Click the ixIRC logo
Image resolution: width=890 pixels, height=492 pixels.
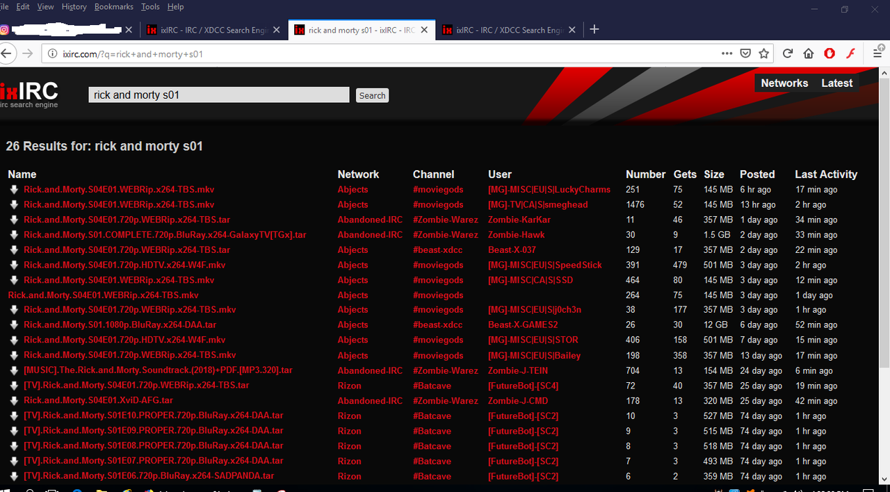(x=29, y=95)
